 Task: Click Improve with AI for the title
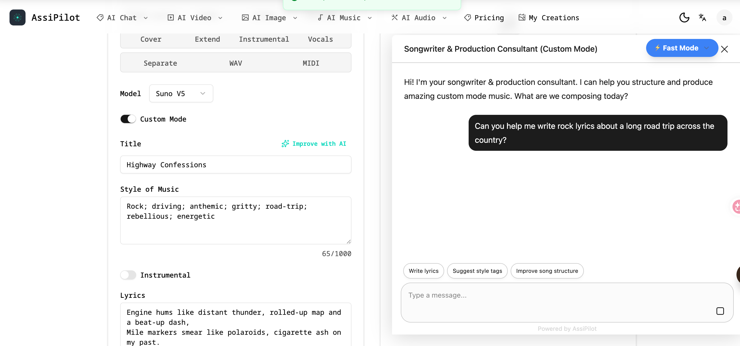(x=314, y=144)
